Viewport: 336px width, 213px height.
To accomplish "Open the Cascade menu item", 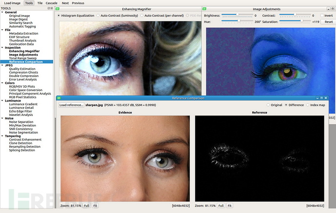I will click(52, 3).
